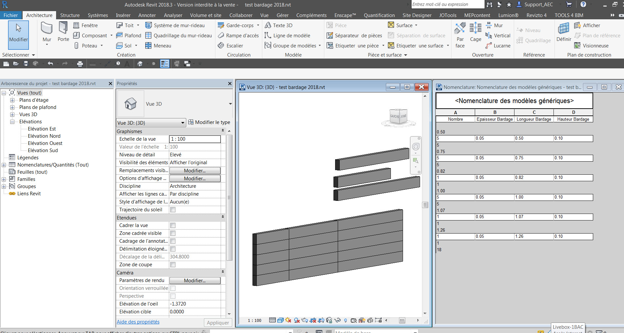
Task: Click the Porte door tool
Action: [63, 29]
